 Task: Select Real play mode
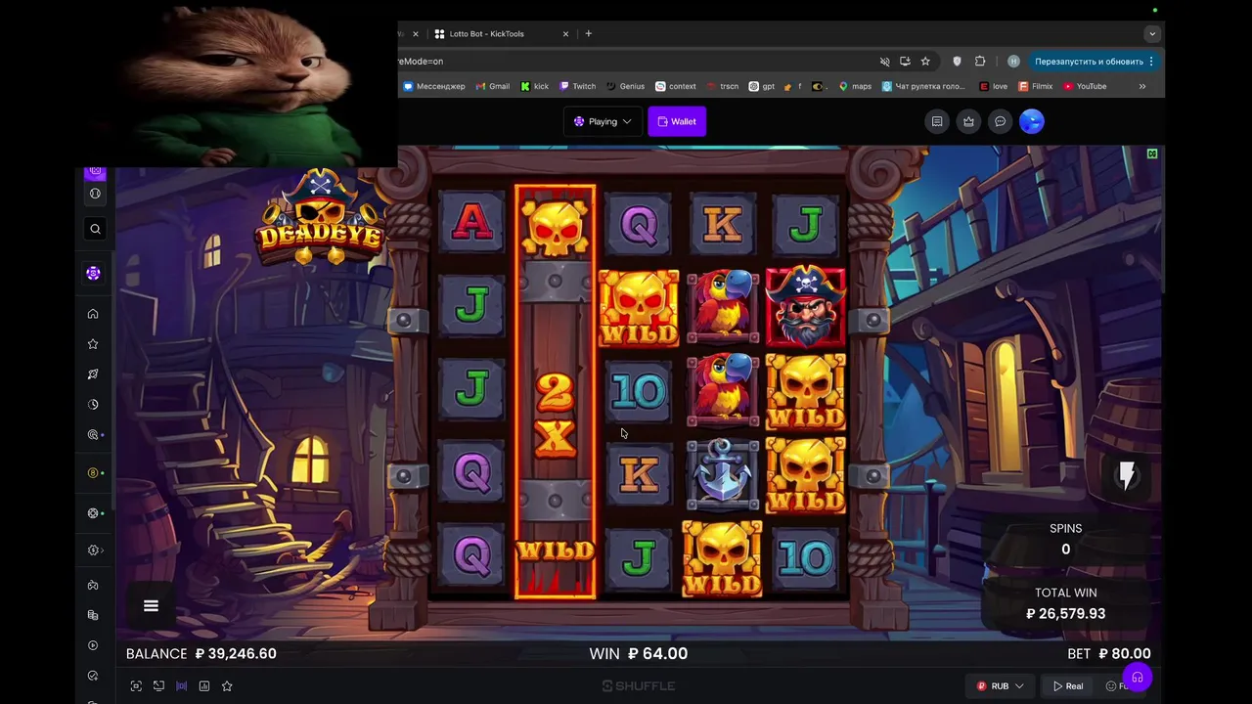tap(1067, 686)
